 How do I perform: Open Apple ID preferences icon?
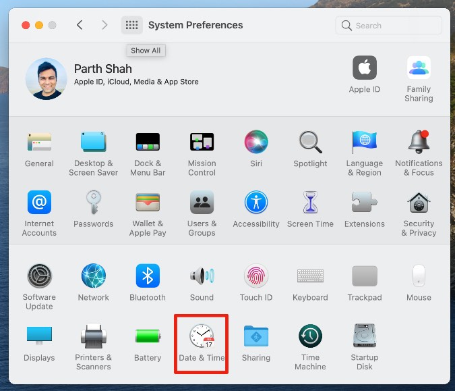[x=365, y=68]
